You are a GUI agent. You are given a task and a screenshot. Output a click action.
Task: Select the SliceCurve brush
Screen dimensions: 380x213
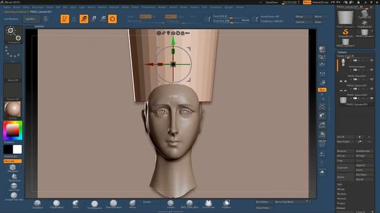click(14, 177)
